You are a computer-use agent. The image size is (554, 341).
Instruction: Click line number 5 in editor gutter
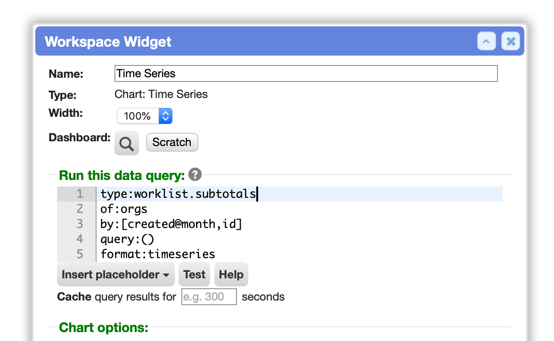[80, 254]
